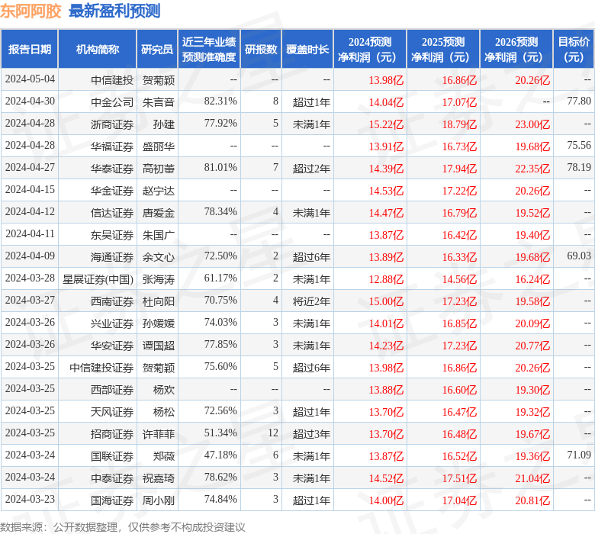Click coverage duration 超过2年
The image size is (595, 534).
point(311,169)
